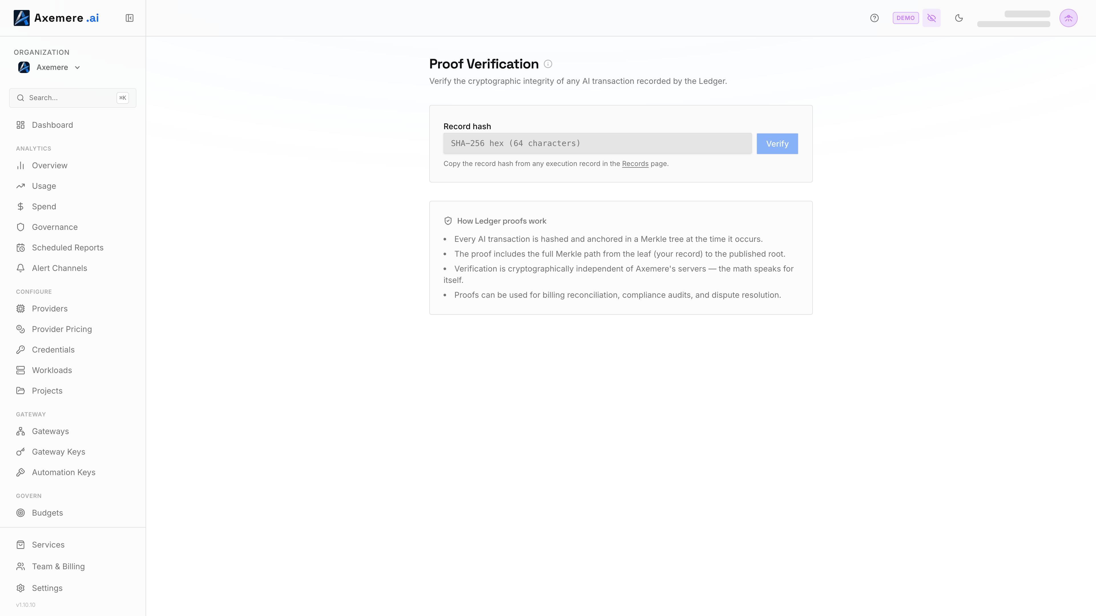Click the Axemere.ai logo
This screenshot has width=1096, height=616.
56,18
